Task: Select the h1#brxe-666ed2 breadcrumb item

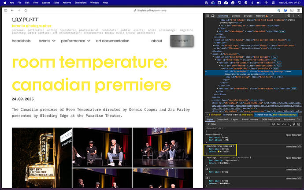Action: (276, 115)
